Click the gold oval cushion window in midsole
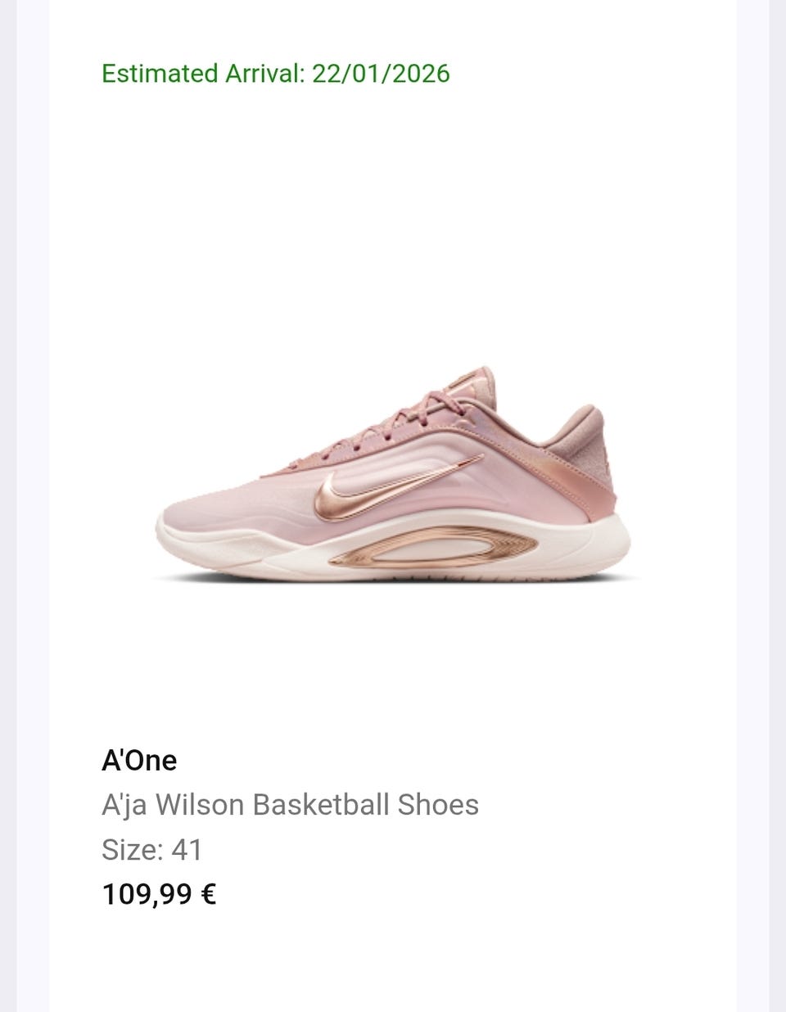Screen dimensions: 786x1012 tap(433, 547)
